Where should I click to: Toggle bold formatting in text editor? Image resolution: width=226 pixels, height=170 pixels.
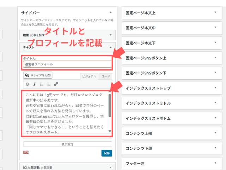[x=28, y=84]
